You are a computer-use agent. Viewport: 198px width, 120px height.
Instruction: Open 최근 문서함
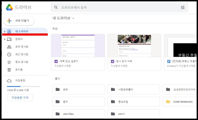(22, 54)
